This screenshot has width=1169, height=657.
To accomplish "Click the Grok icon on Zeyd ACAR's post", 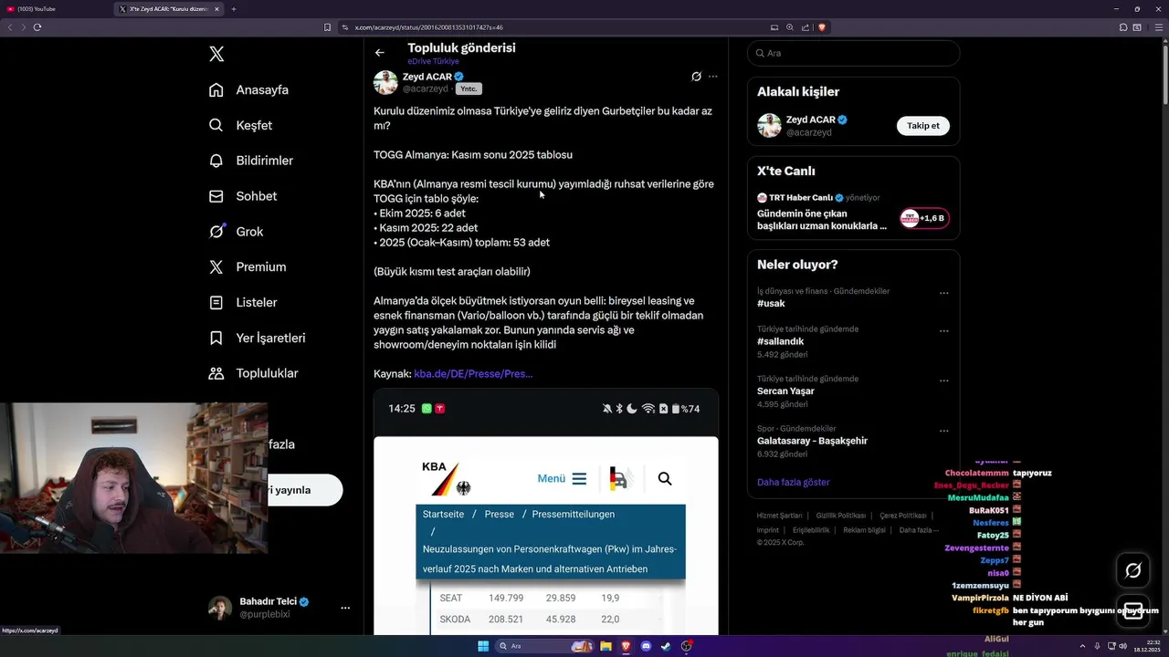I will (696, 77).
